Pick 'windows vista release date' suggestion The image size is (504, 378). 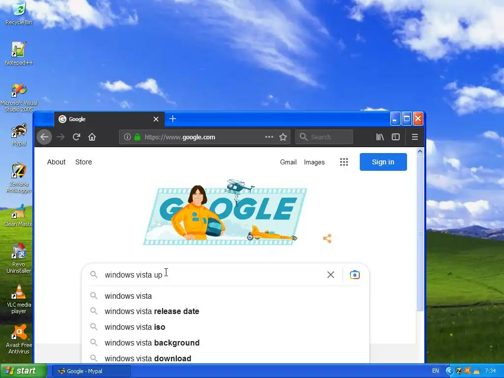[225, 312]
